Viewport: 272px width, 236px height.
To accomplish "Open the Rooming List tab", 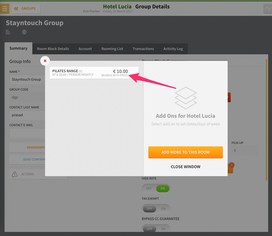I will tap(112, 49).
